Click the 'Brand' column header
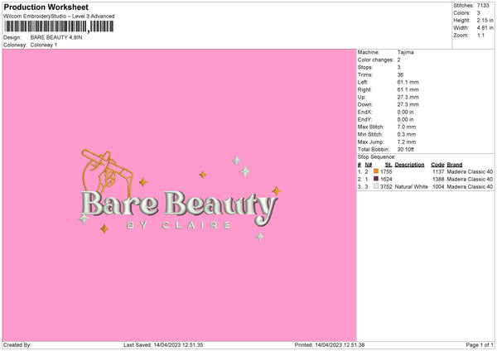 coord(455,164)
